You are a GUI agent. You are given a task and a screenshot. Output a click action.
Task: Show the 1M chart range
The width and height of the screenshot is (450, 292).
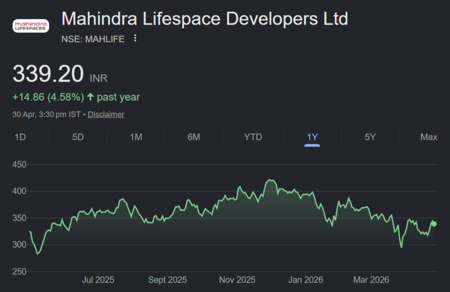point(136,137)
